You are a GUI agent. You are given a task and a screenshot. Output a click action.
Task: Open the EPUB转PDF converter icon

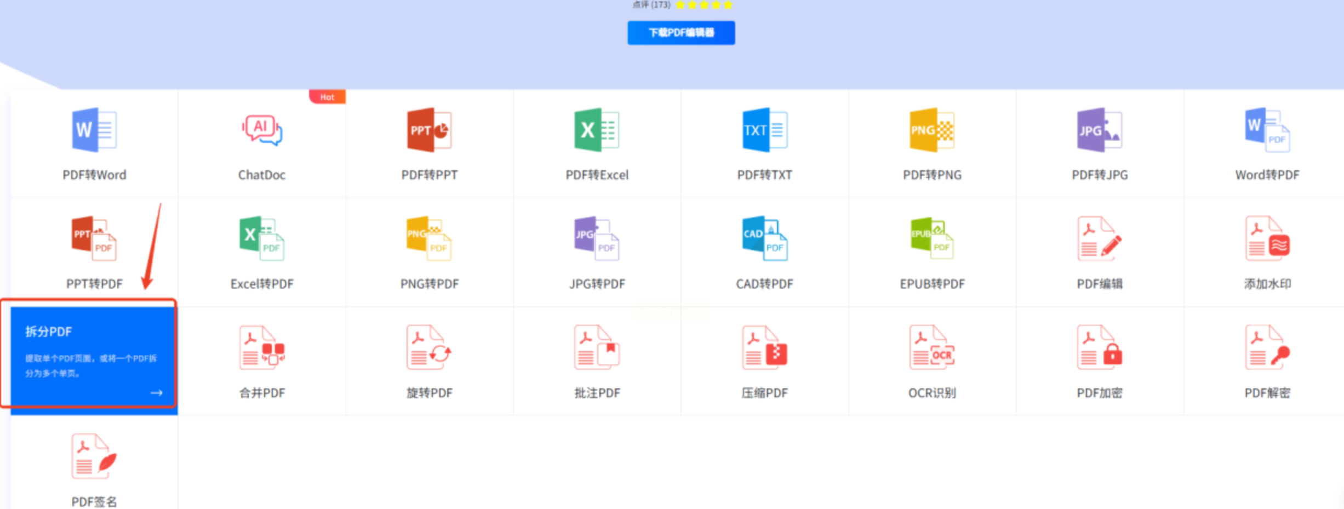(932, 238)
